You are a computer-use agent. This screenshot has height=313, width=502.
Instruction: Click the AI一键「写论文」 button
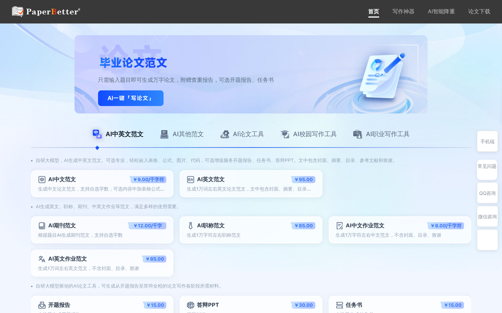click(x=131, y=98)
